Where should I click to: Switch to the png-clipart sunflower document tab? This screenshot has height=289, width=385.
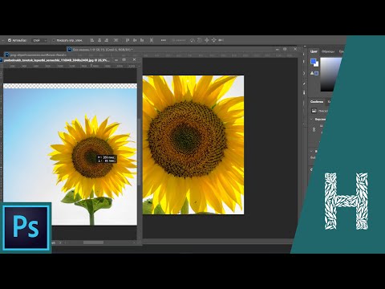(38, 55)
